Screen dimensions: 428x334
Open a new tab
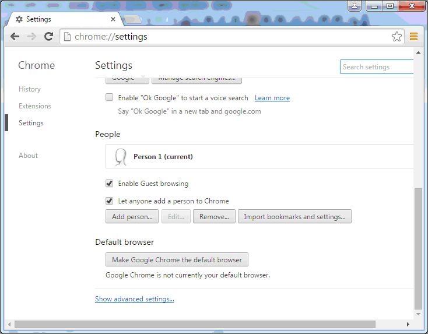click(x=132, y=19)
